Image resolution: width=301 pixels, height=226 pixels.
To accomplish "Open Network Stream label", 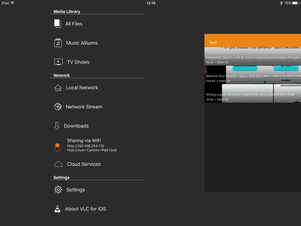I will point(84,107).
